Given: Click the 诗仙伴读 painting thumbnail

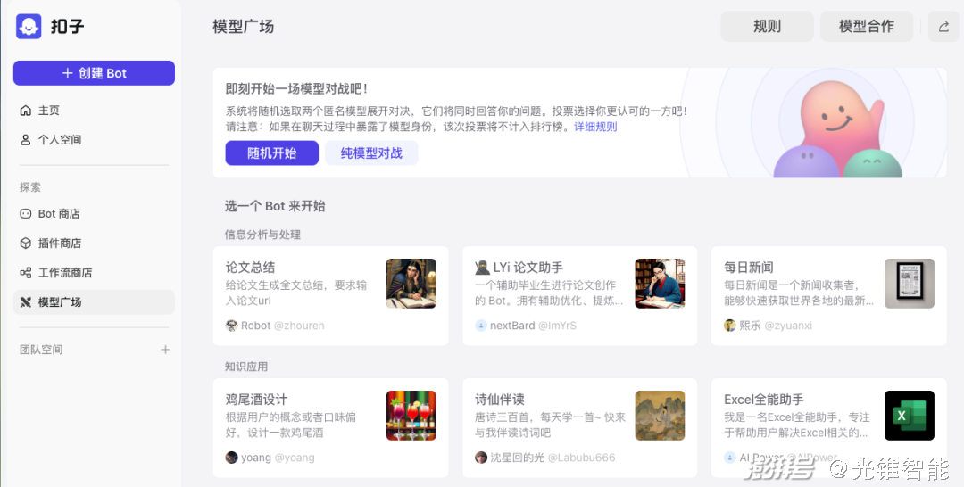Looking at the screenshot, I should (660, 416).
